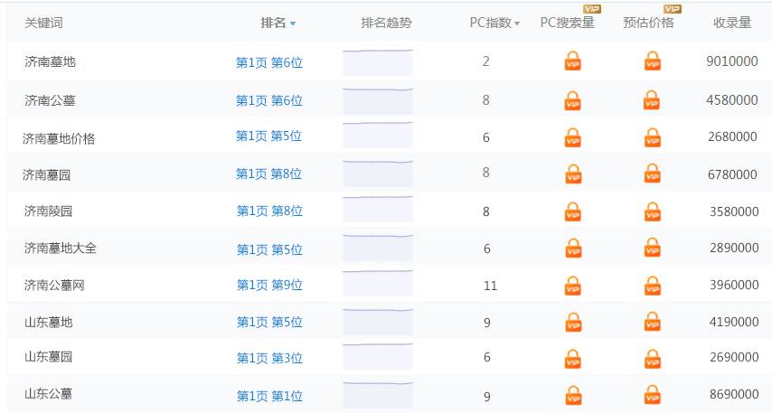The height and width of the screenshot is (413, 772).
Task: View ranking trend chart for 济南墓地
Action: pyautogui.click(x=378, y=61)
